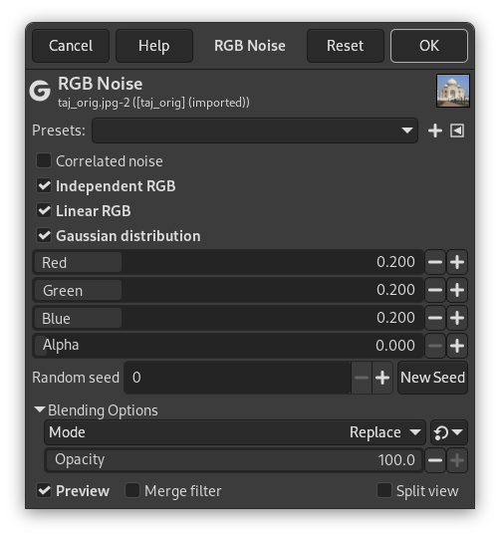Click the Random seed input field
Screen dimensions: 500x537
237,378
